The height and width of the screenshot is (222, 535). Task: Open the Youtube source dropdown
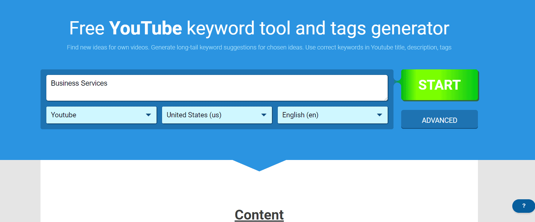101,115
